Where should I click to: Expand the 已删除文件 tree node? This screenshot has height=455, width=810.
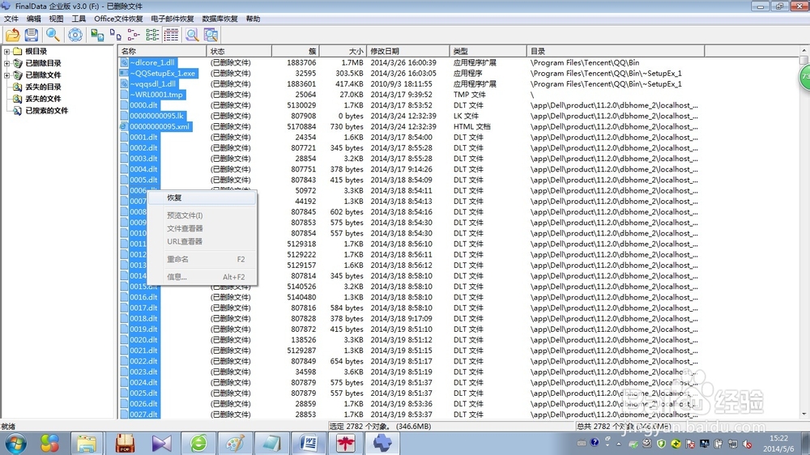coord(6,74)
